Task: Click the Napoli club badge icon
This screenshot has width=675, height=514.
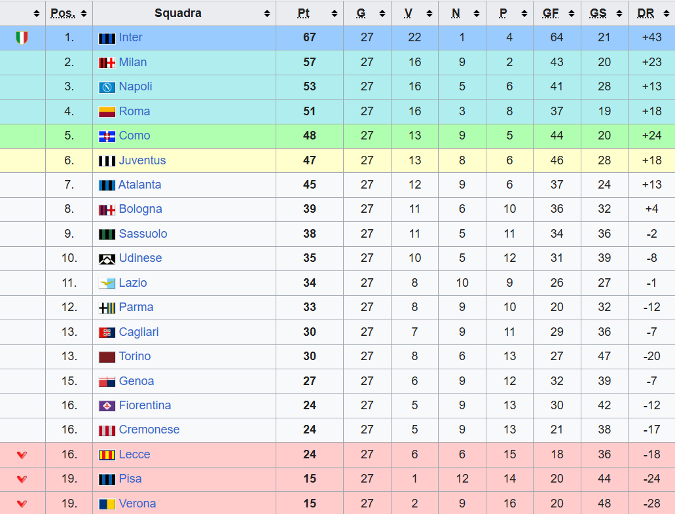Action: [107, 87]
